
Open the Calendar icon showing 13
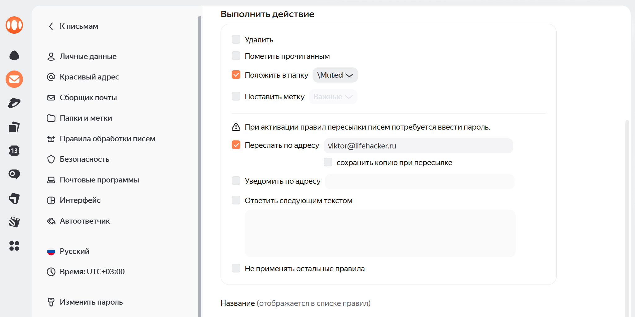coord(14,151)
